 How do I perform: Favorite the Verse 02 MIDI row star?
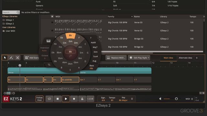[x=52, y=31]
